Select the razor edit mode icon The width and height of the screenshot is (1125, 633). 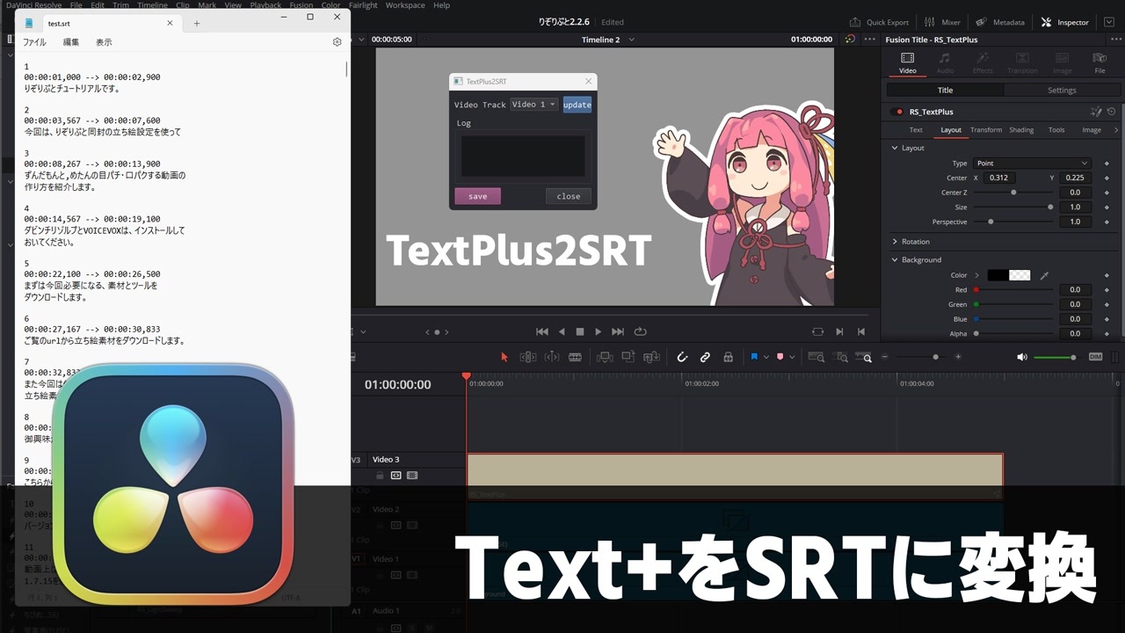point(575,357)
